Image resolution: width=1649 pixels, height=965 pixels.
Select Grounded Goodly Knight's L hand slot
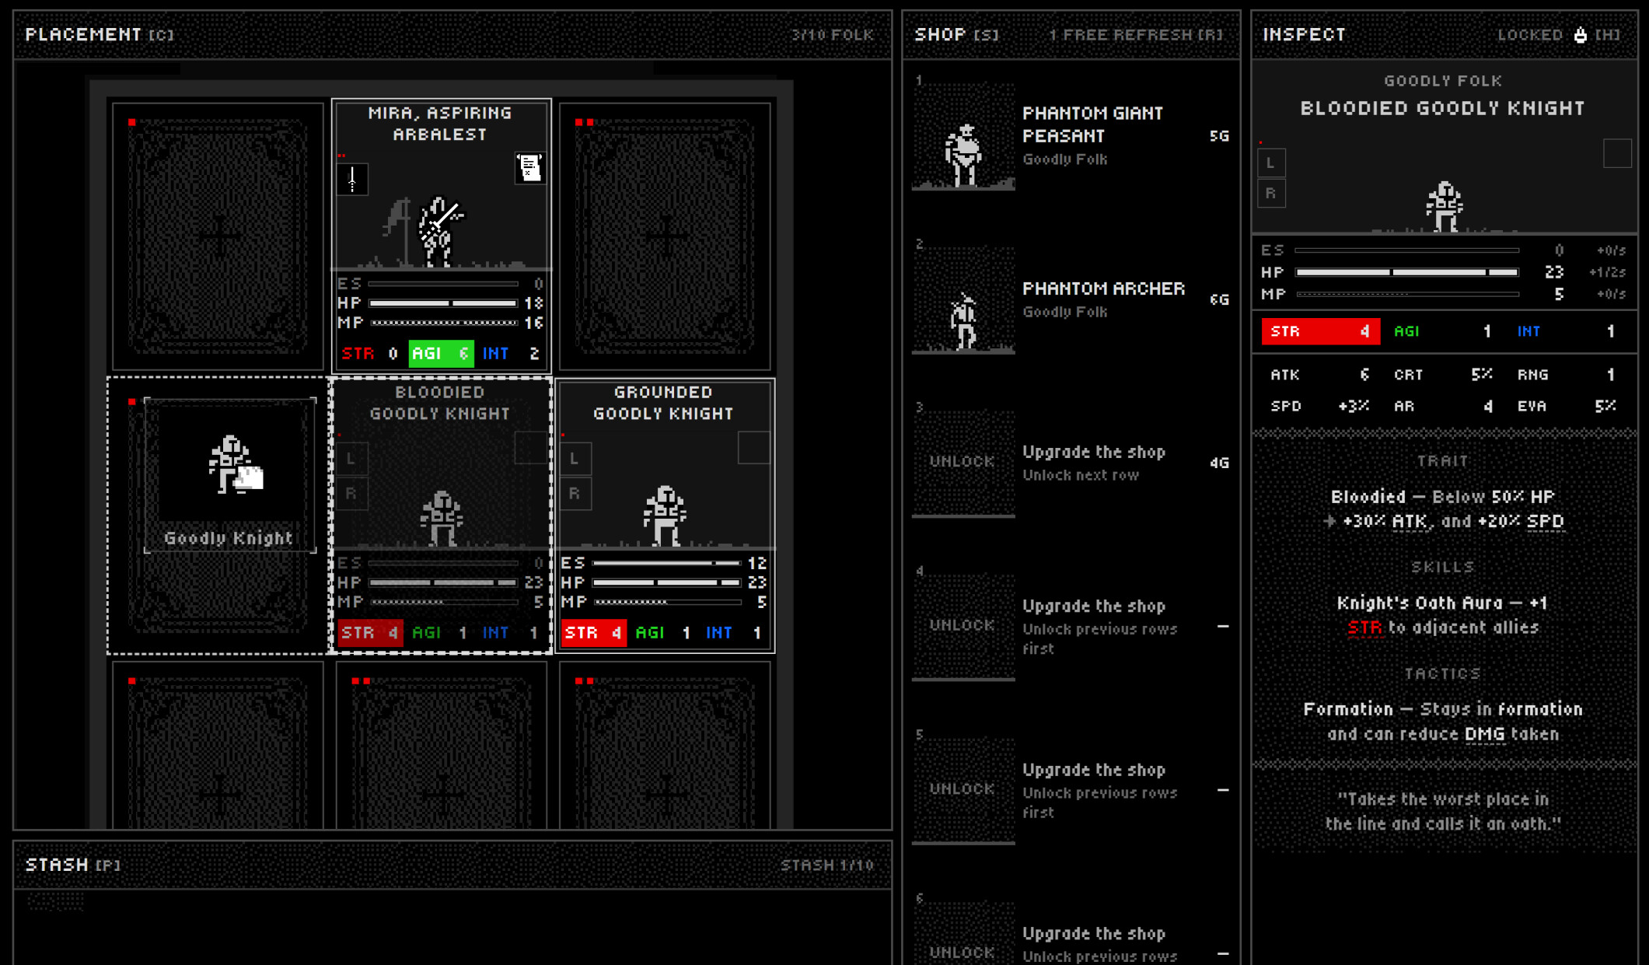575,459
